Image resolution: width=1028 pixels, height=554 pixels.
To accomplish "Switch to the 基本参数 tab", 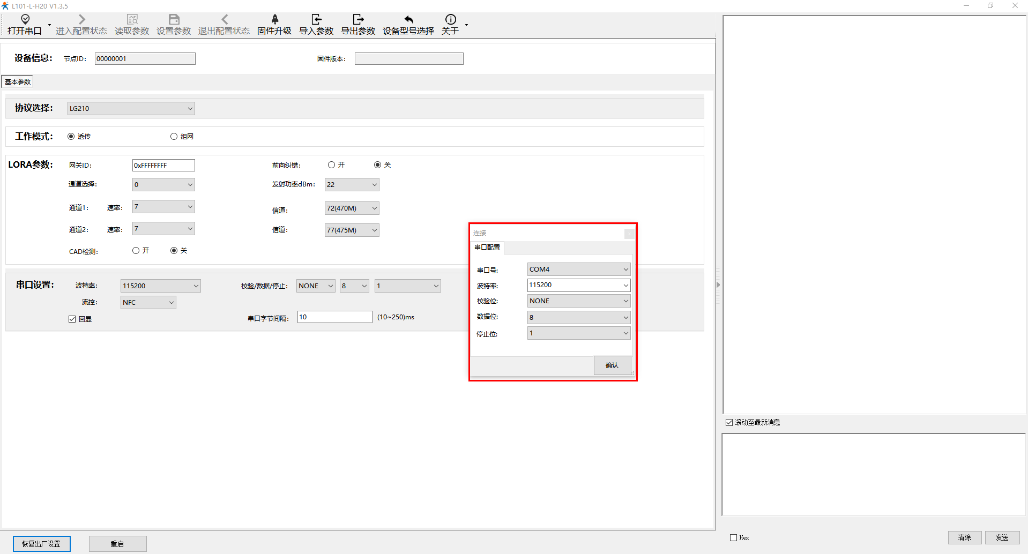I will tap(18, 82).
